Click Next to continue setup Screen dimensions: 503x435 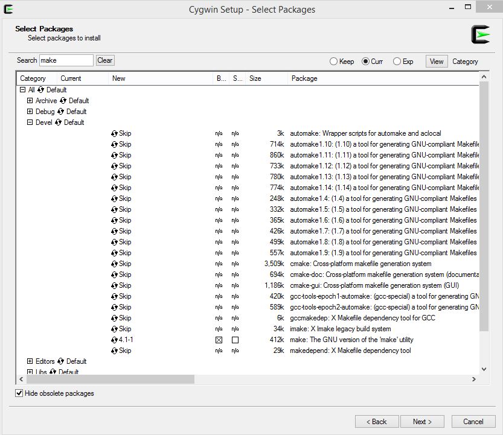click(x=422, y=421)
